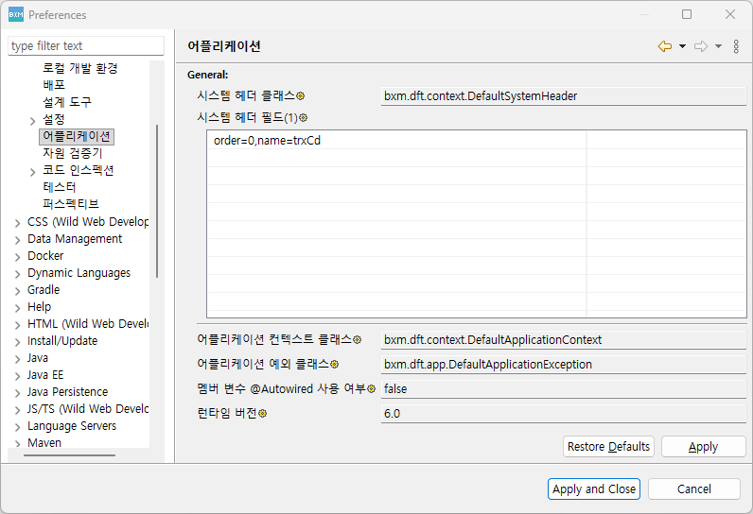Expand the CSS (Wild Web Developer) node
Image resolution: width=753 pixels, height=514 pixels.
[x=18, y=223]
